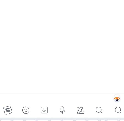Screen dimensions: 124x121
Task: Select the keyboard layout switcher icon
Action: (44, 110)
